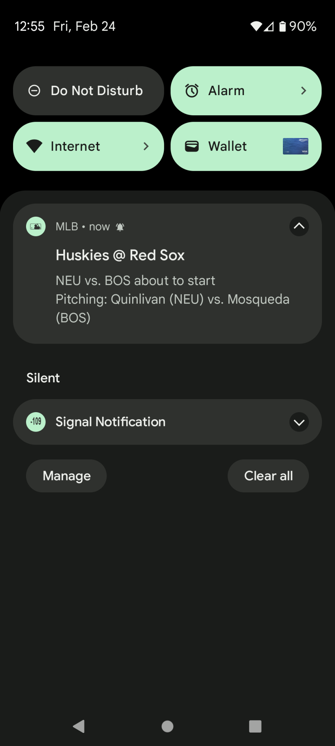Tap the alarm clock icon
The width and height of the screenshot is (335, 746).
tap(192, 91)
